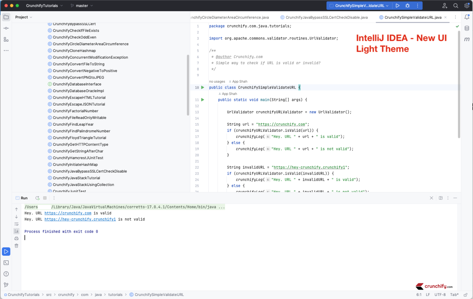
Task: Open the Terminal tool window icon
Action: tap(6, 263)
